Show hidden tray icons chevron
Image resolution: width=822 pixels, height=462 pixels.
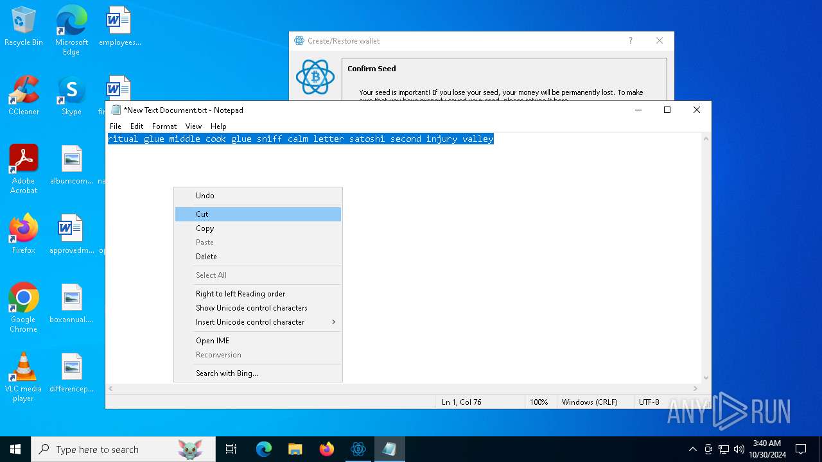click(692, 449)
